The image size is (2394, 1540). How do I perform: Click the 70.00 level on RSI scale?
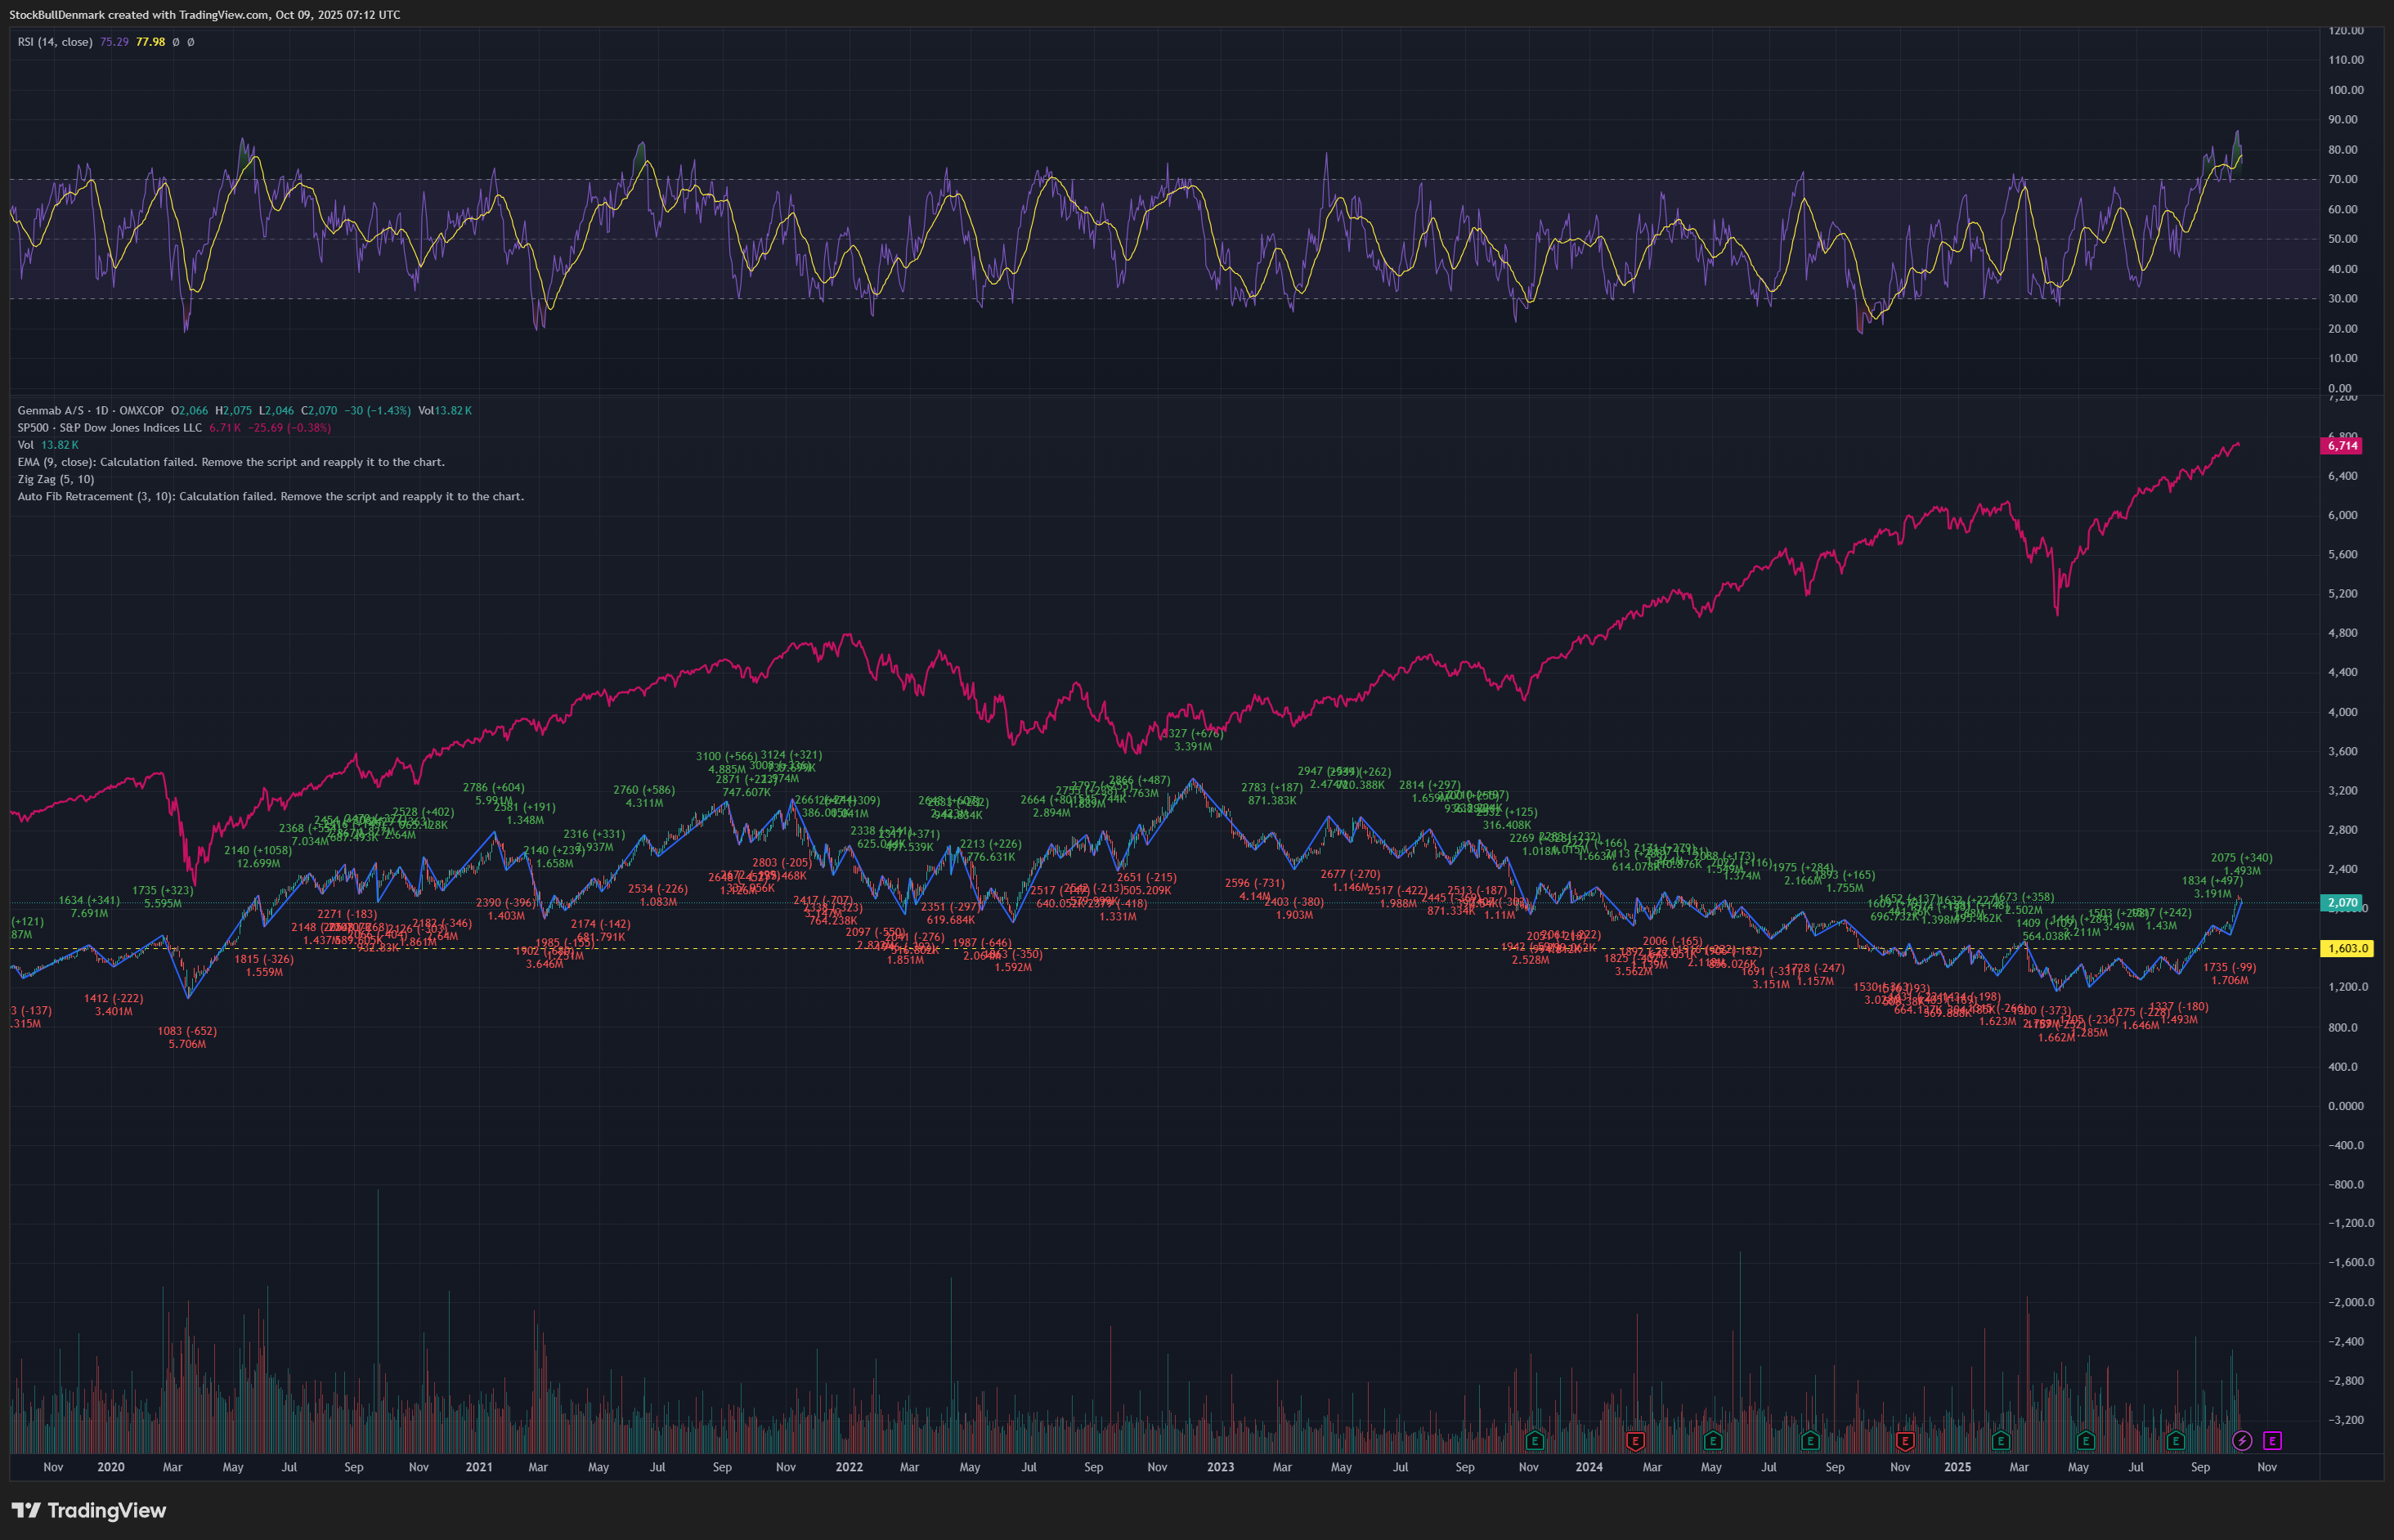(2343, 180)
